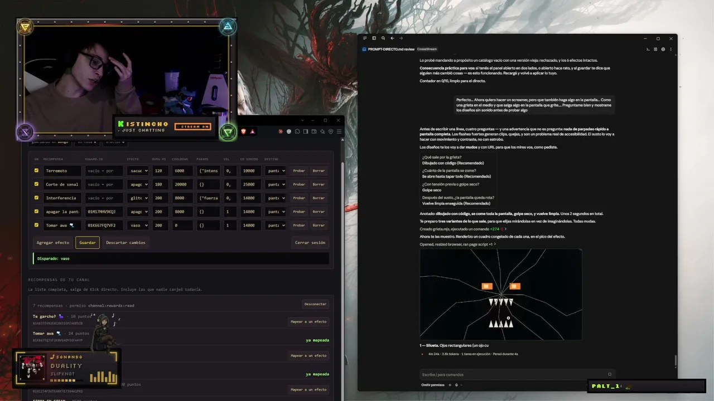Click the 'Omitir permisos' option below the input
714x401 pixels.
click(x=433, y=385)
